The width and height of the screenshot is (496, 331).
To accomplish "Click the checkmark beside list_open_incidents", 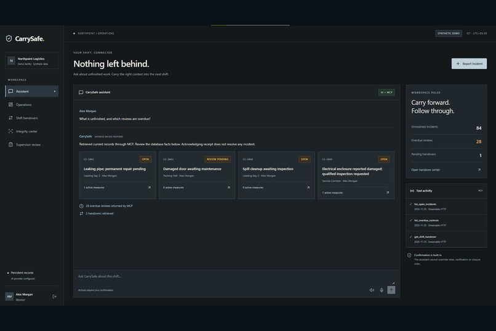I will [x=411, y=204].
